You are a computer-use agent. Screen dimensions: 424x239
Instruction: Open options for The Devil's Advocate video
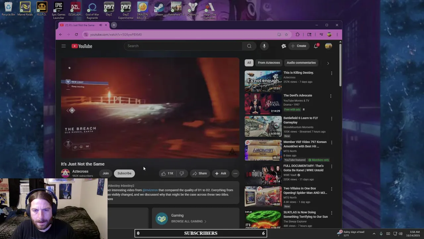331,96
